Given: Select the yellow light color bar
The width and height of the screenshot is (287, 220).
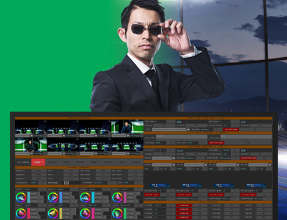Looking at the screenshot, I should tap(60, 213).
